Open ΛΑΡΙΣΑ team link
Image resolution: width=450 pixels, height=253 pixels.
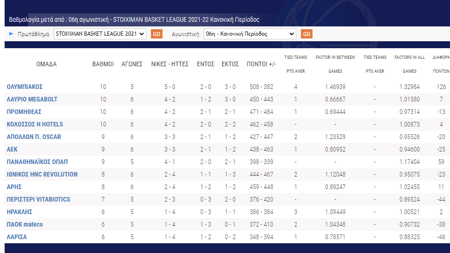pos(17,237)
